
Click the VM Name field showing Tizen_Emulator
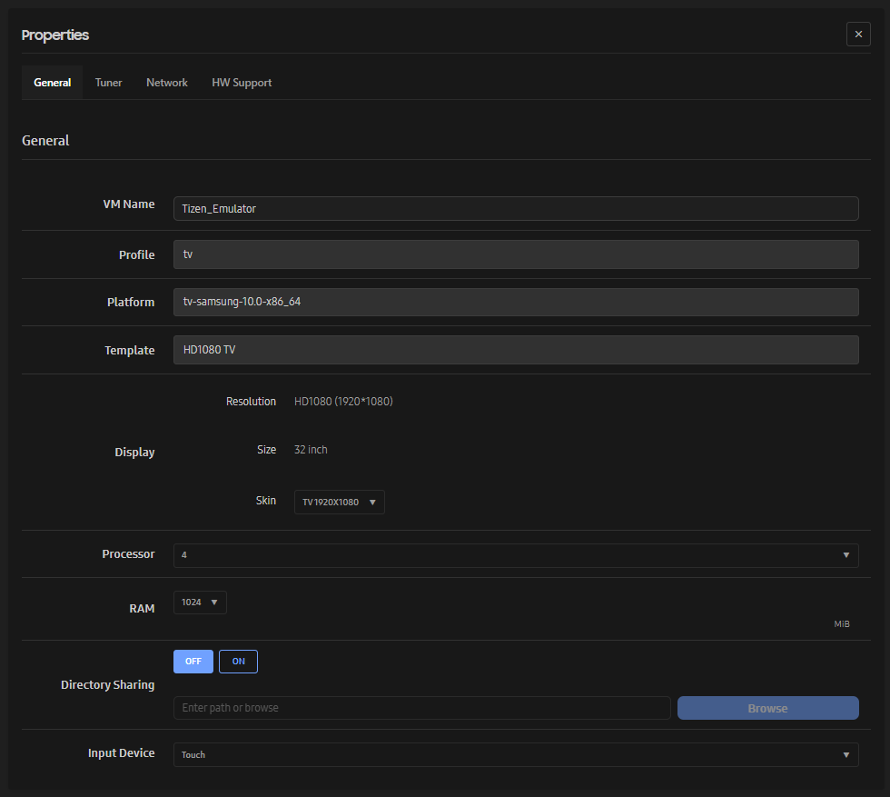[x=516, y=208]
